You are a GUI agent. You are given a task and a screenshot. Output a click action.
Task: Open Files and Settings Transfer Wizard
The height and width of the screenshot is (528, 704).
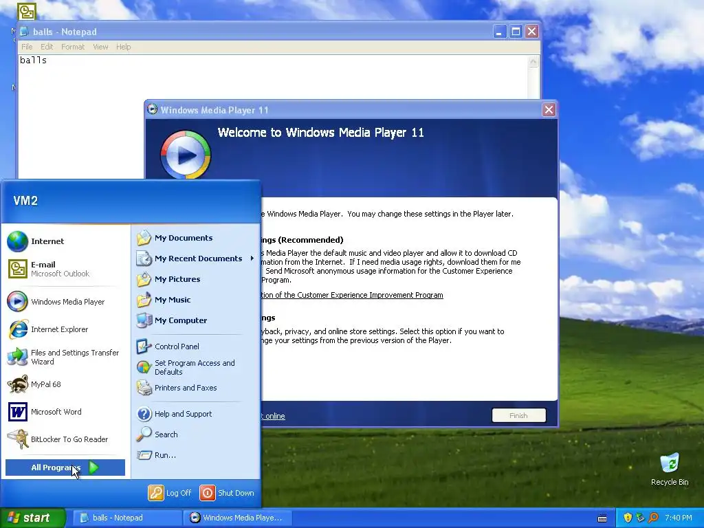coord(65,357)
